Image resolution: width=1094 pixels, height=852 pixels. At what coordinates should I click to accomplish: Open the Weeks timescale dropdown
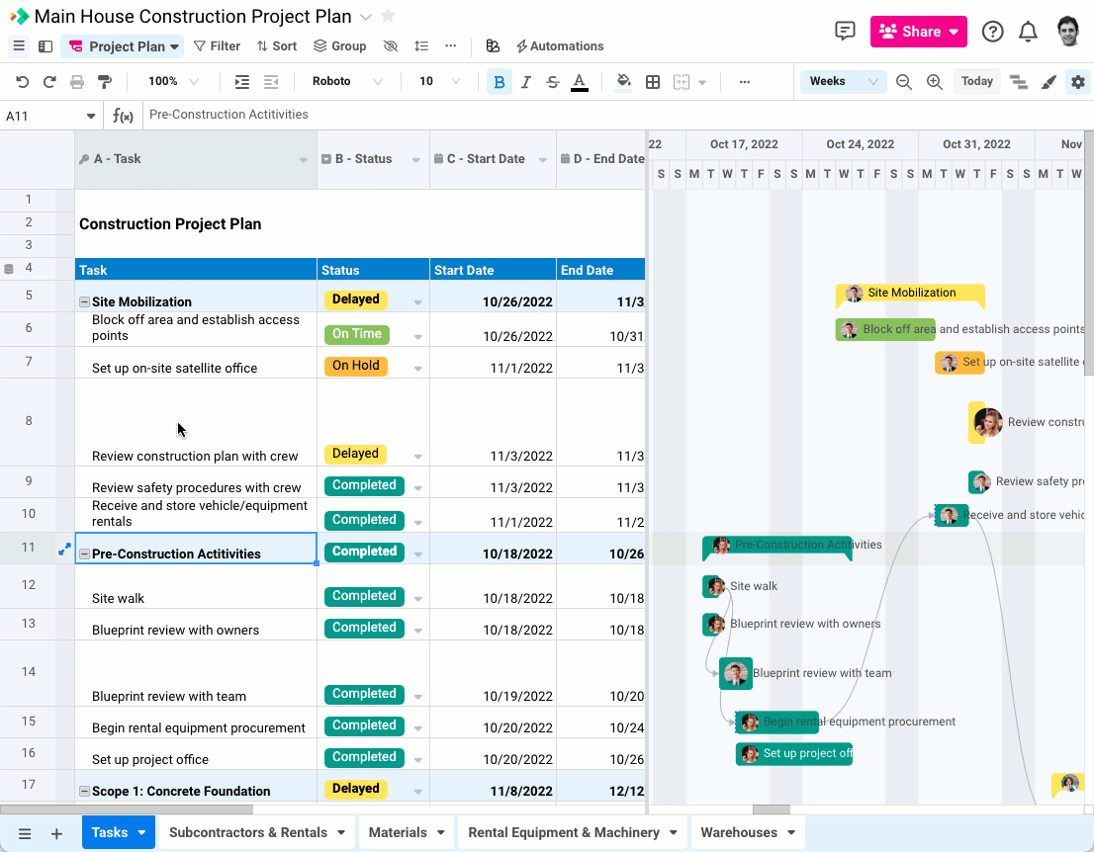pos(843,82)
